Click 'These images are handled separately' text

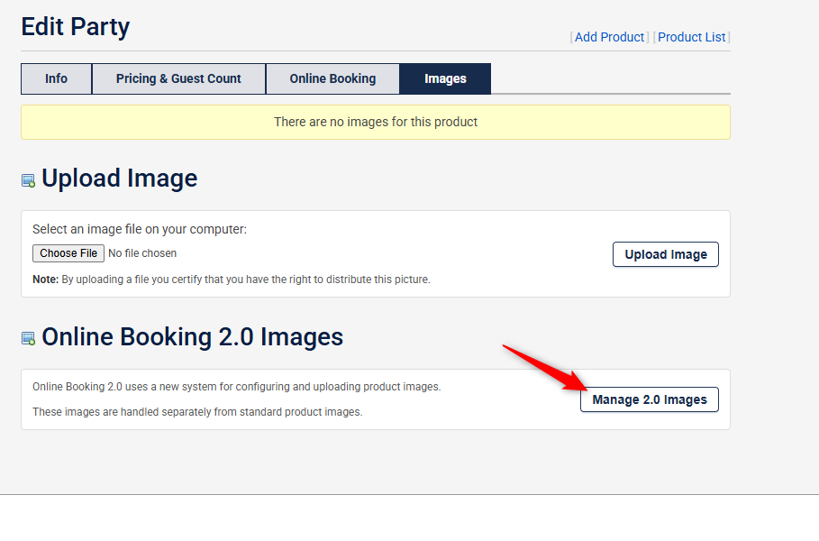[x=196, y=412]
